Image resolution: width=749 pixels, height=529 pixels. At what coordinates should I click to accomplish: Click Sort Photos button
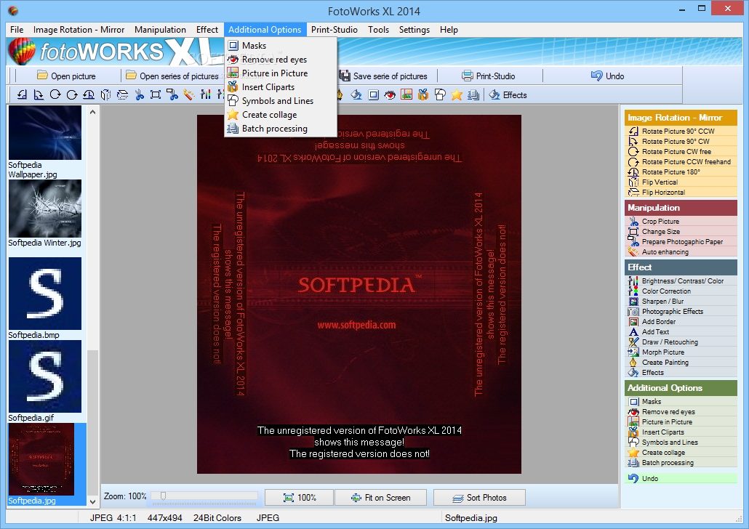[479, 498]
